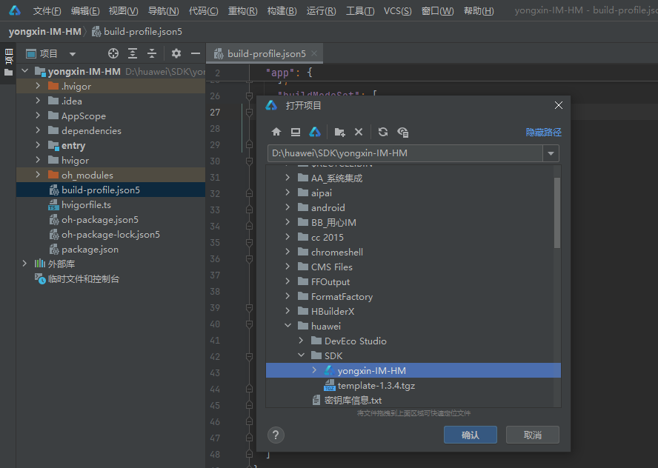Refresh the file tree in dialog
The image size is (658, 468).
(x=382, y=132)
